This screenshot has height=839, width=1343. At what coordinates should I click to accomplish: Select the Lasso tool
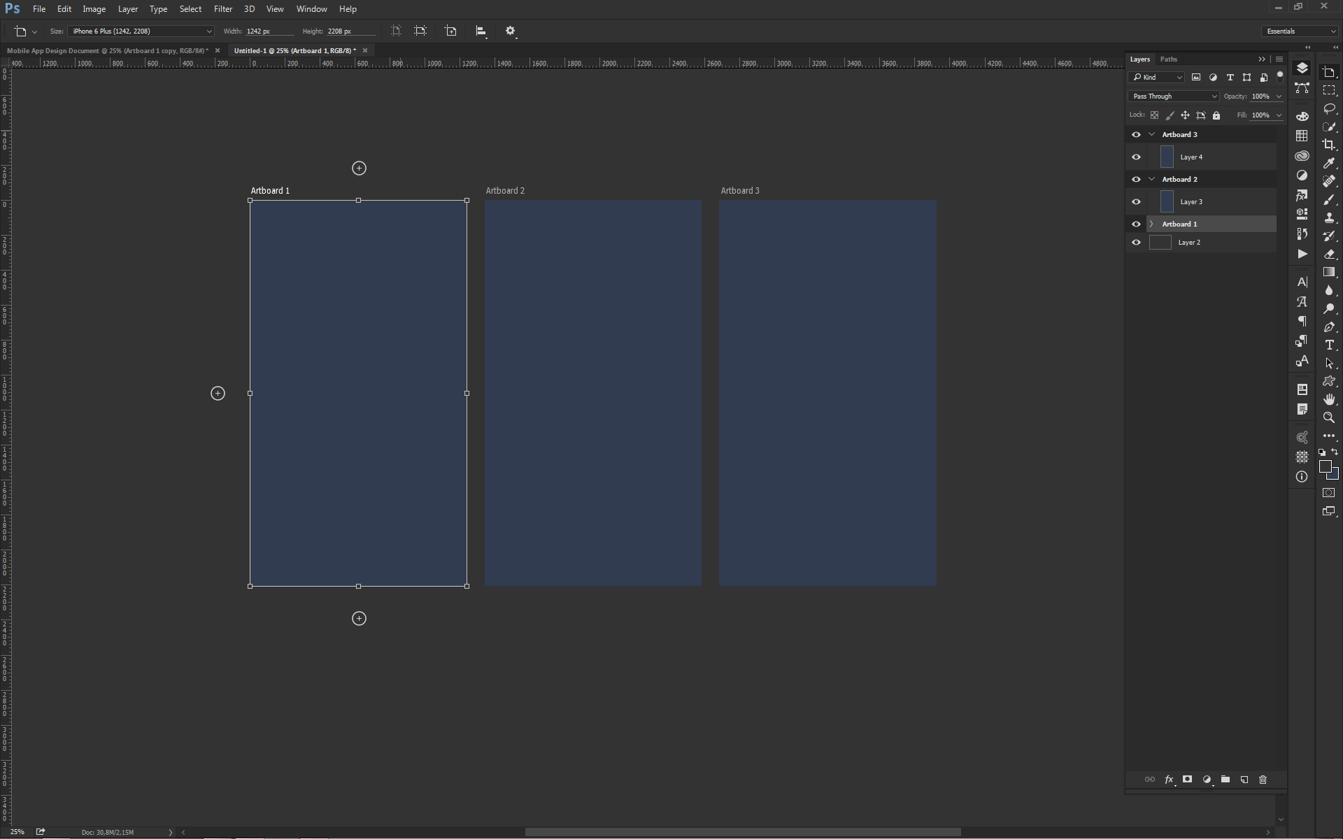1329,109
